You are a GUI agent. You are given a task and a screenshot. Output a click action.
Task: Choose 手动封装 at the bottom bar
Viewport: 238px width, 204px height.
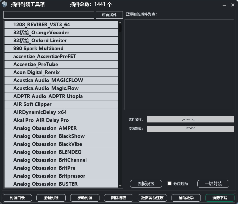coord(85,198)
